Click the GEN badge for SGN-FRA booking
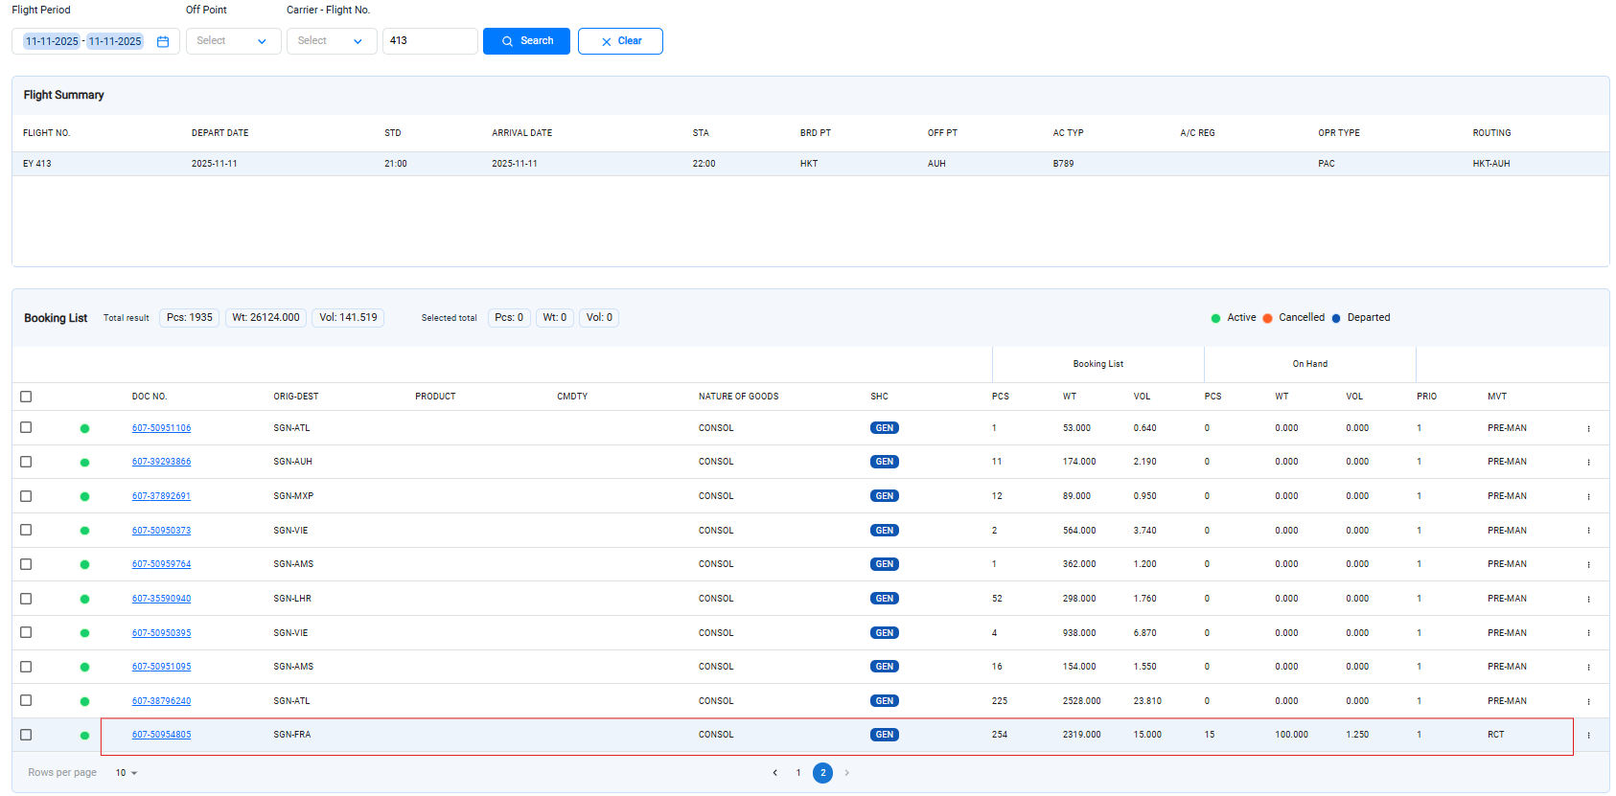1616x796 pixels. 884,735
